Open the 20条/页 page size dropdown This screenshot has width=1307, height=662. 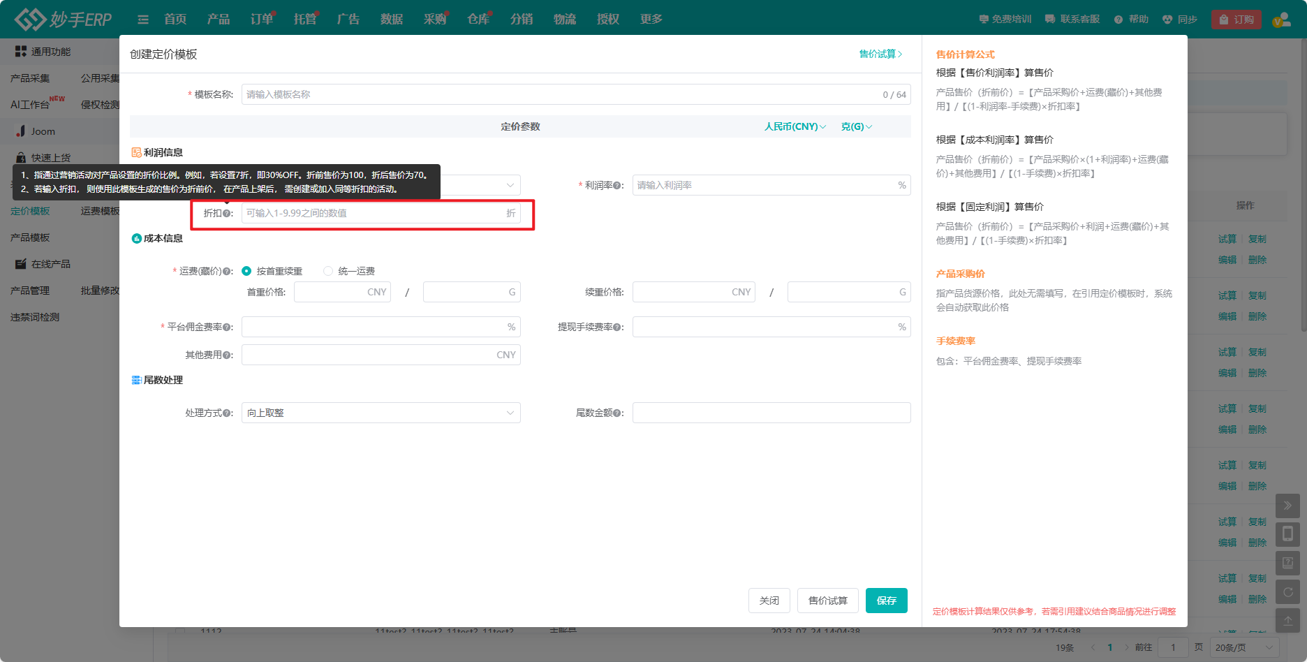click(1245, 647)
